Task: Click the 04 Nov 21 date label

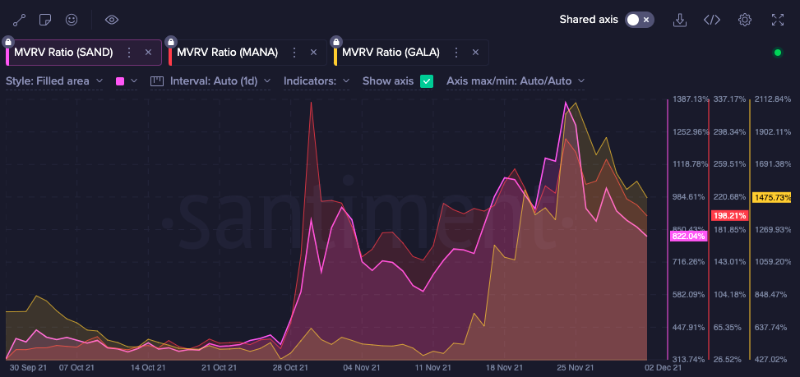Action: [362, 367]
